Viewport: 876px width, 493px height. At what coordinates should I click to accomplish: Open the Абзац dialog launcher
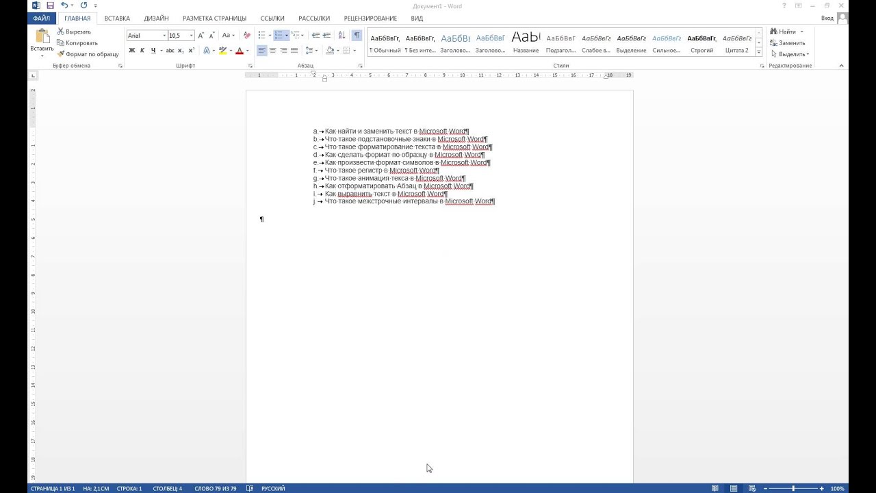click(361, 66)
